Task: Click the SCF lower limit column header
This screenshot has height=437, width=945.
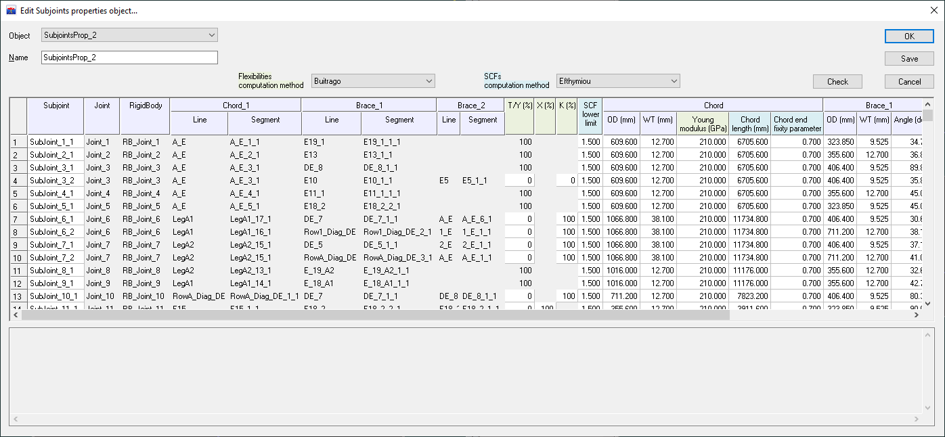Action: 590,116
